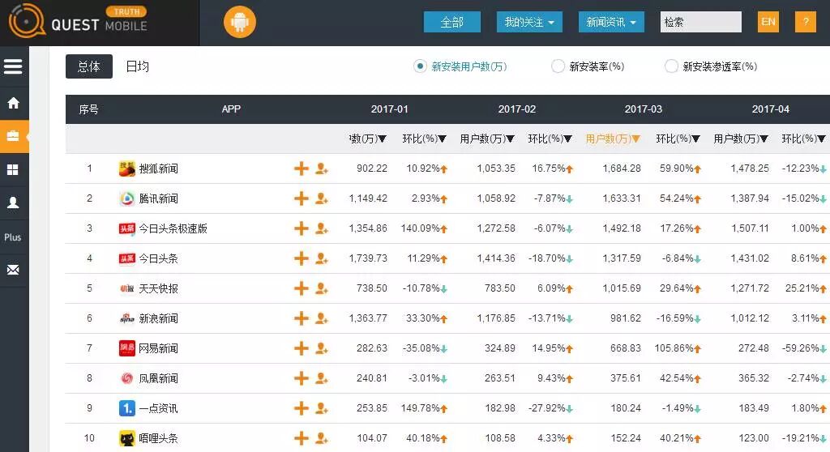Select the 新安装用户数(万) radio button
This screenshot has width=830, height=452.
[420, 66]
